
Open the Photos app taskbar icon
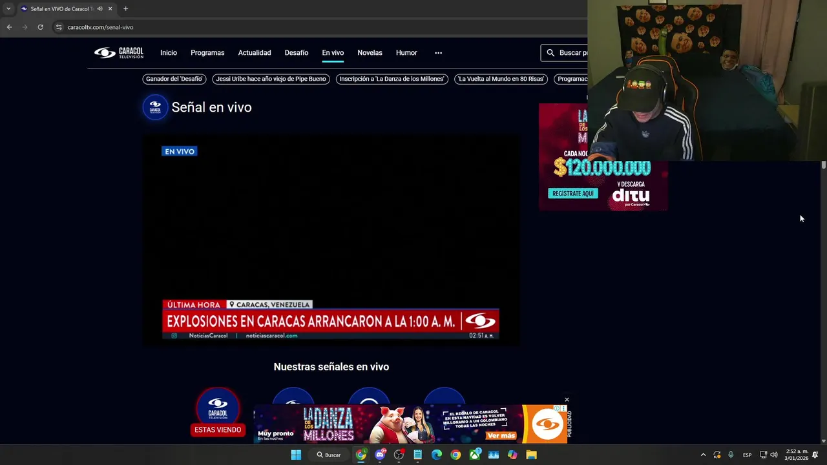pos(494,455)
